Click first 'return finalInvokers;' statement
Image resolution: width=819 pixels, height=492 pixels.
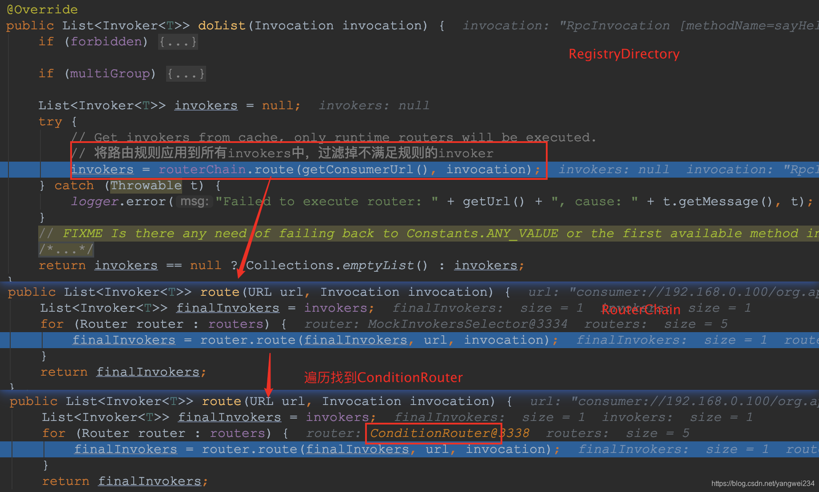(x=123, y=372)
